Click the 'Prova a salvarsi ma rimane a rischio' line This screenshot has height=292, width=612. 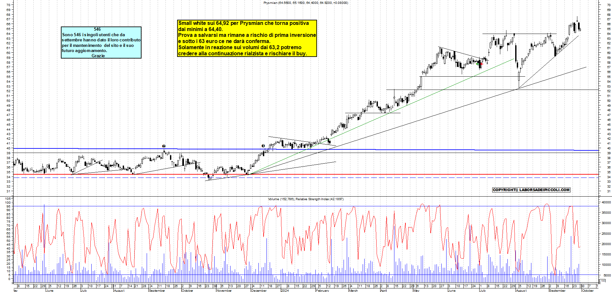[x=247, y=35]
